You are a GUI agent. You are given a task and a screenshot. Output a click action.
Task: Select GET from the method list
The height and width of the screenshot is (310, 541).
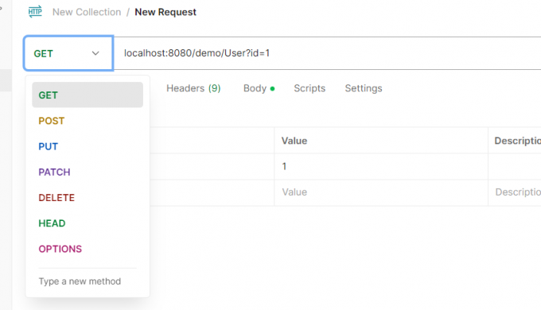(88, 95)
